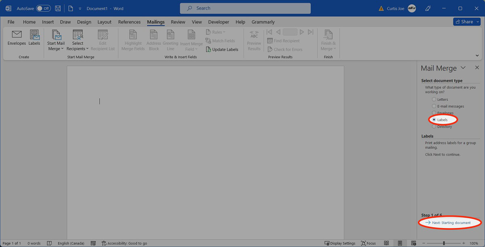Click the Update Labels button
Screen dimensions: 485x247
point(221,50)
